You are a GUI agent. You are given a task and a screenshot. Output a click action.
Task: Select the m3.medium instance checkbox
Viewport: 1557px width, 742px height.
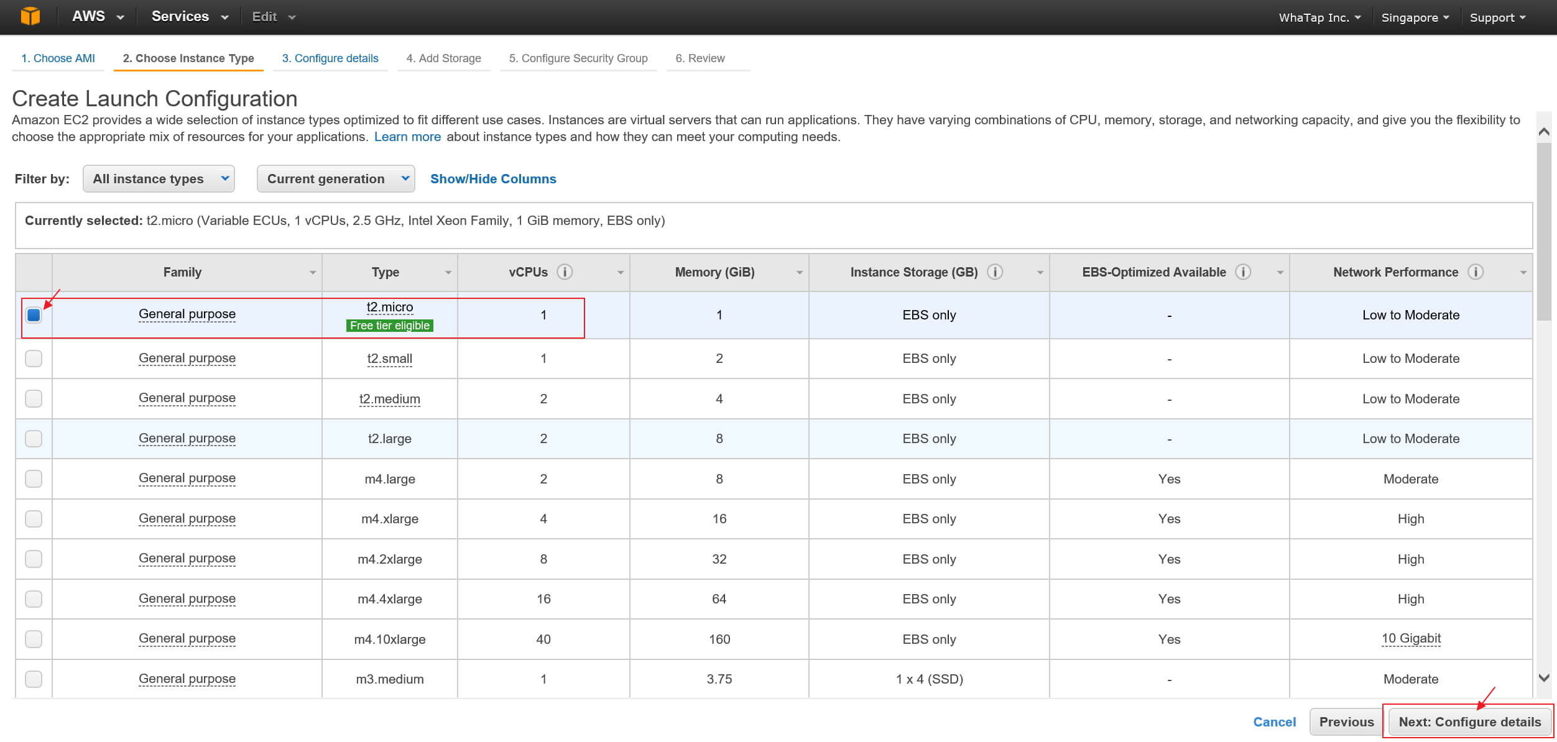(34, 679)
